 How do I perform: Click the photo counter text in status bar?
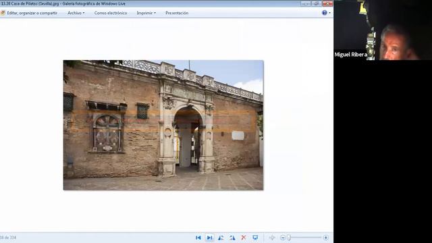point(8,238)
